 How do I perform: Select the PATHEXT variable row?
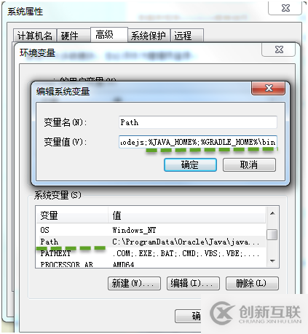point(151,253)
